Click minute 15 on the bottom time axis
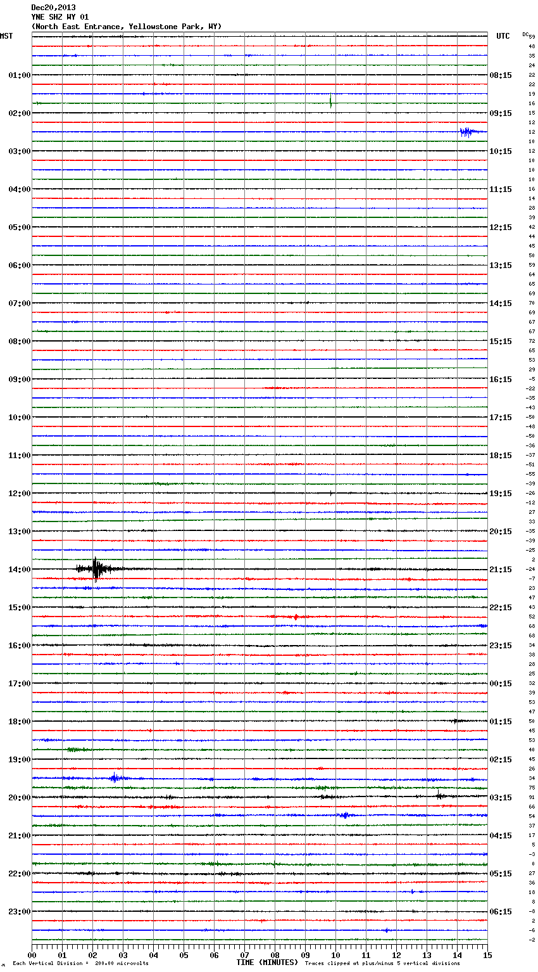This screenshot has height=972, width=538. [x=487, y=956]
